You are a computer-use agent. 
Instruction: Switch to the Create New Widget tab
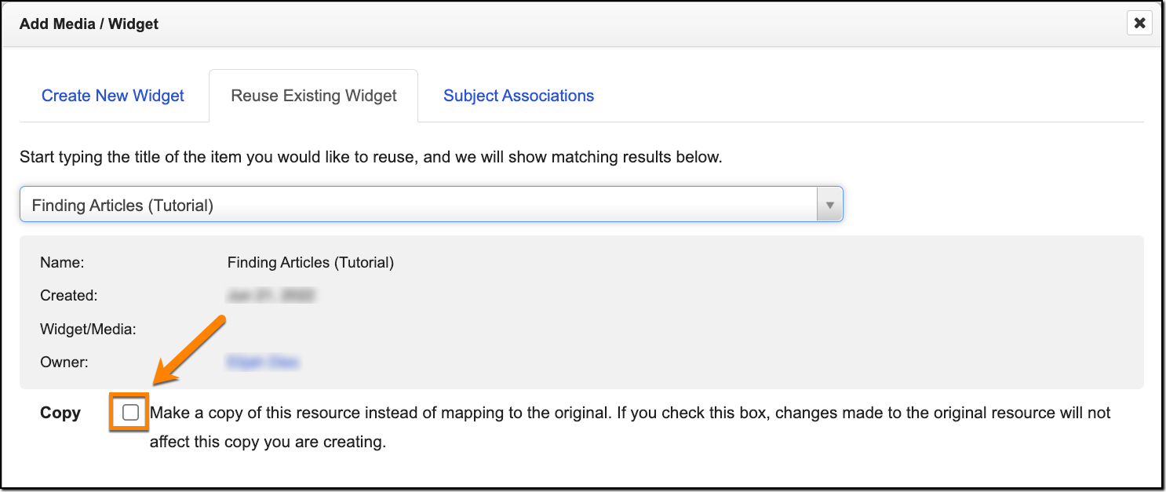pyautogui.click(x=113, y=96)
